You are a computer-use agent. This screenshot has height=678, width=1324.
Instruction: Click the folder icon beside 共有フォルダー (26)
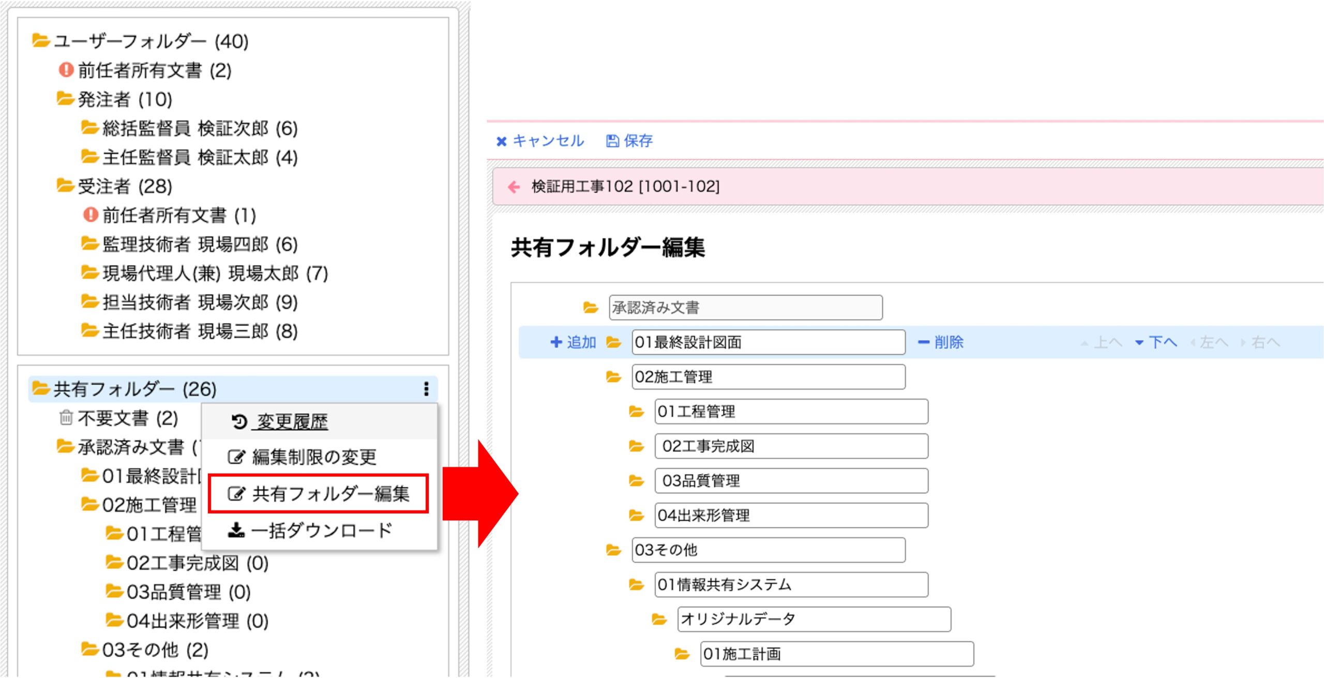pyautogui.click(x=41, y=388)
